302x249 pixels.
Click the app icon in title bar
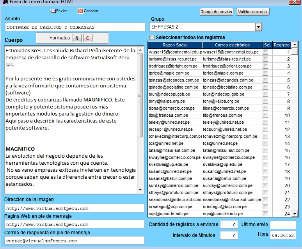pyautogui.click(x=3, y=2)
